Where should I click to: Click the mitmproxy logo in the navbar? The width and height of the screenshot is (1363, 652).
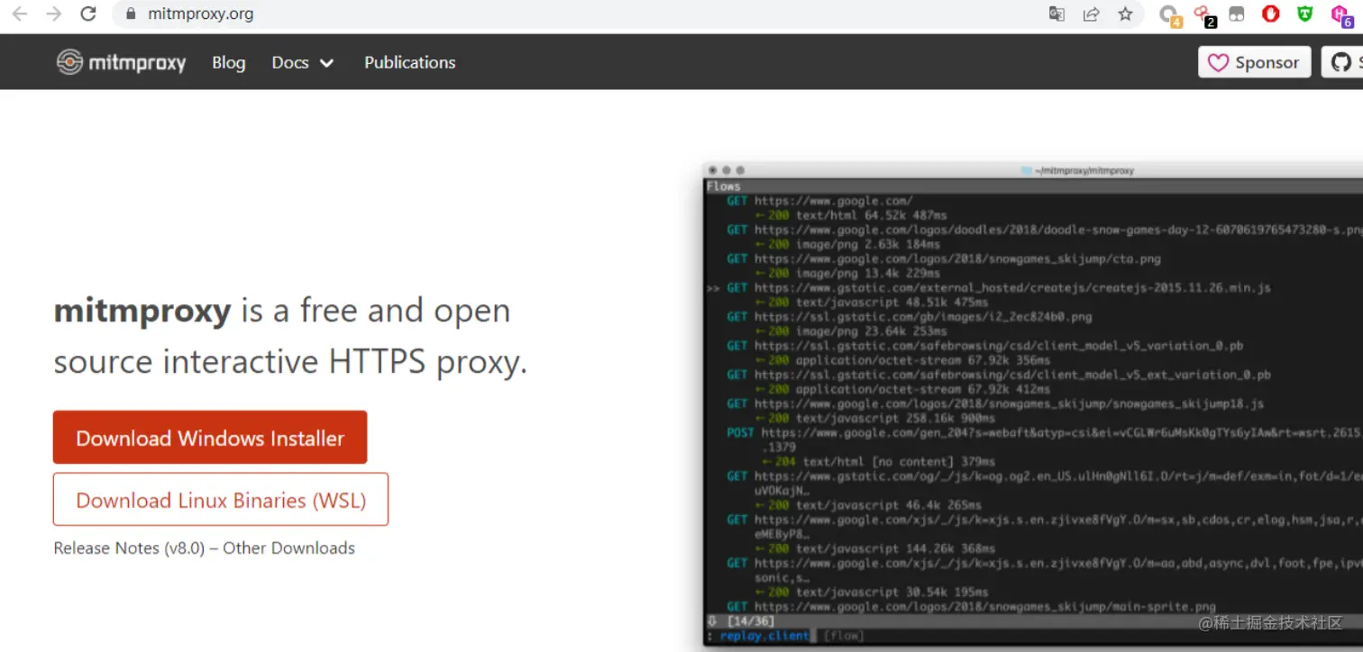[x=121, y=62]
